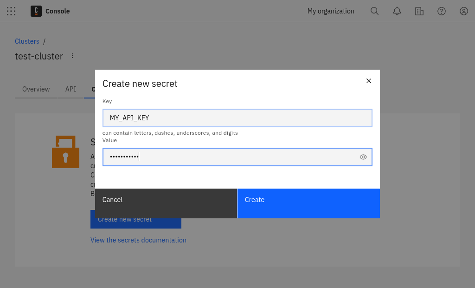This screenshot has width=475, height=288.
Task: Open the search icon
Action: point(374,11)
